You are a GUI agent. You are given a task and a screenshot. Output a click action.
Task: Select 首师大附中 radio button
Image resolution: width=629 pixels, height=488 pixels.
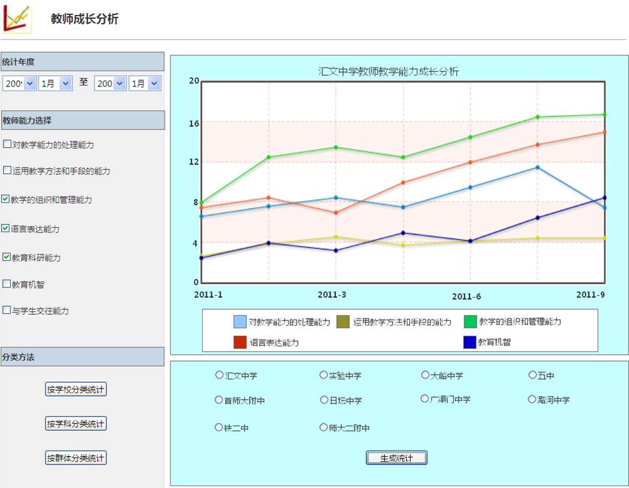click(x=218, y=400)
